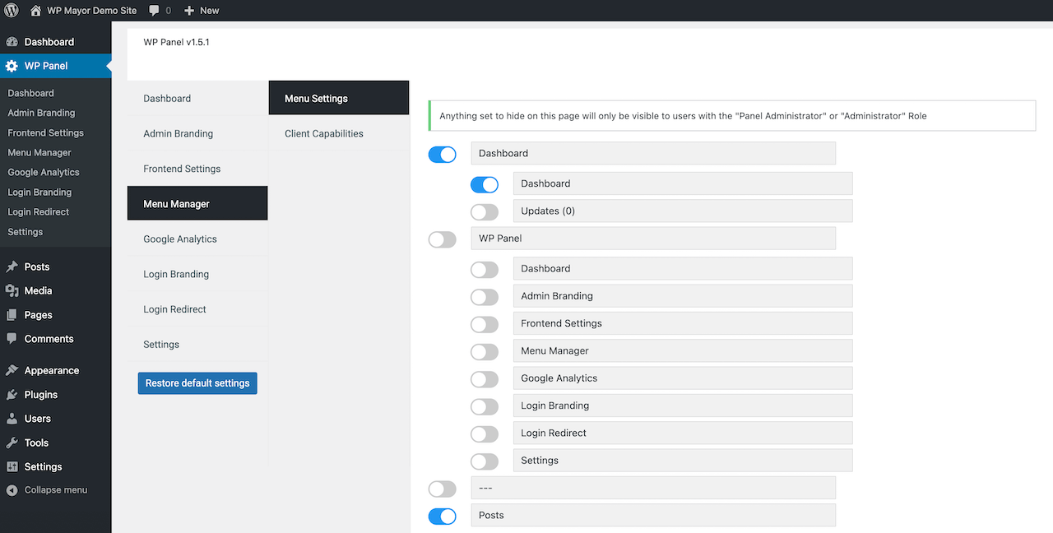
Task: Open the comments bubble icon in admin bar
Action: (155, 11)
